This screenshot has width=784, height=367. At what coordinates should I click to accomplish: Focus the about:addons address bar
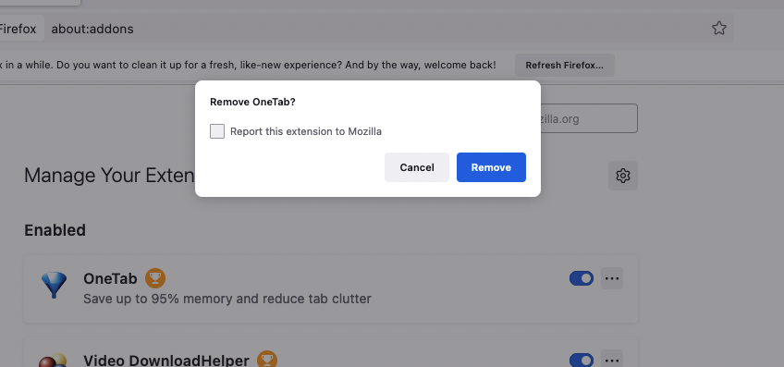(375, 29)
